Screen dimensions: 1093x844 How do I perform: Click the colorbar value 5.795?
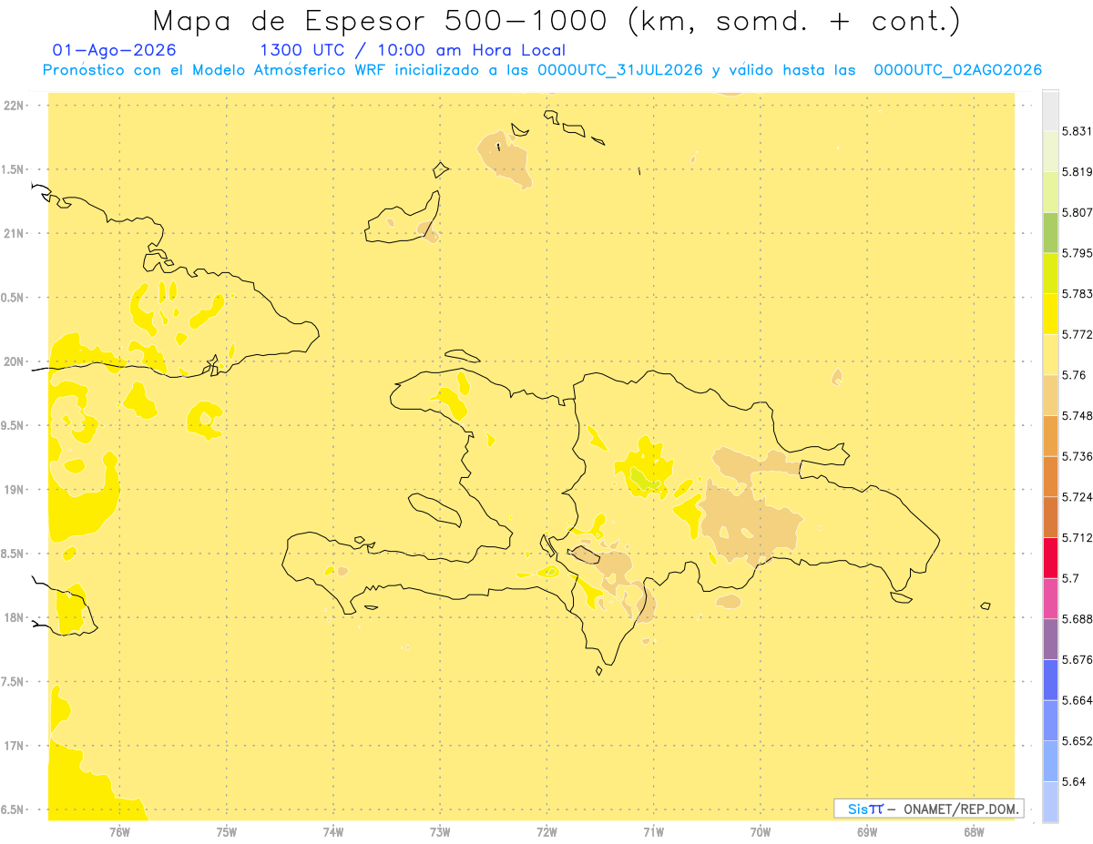click(1078, 253)
